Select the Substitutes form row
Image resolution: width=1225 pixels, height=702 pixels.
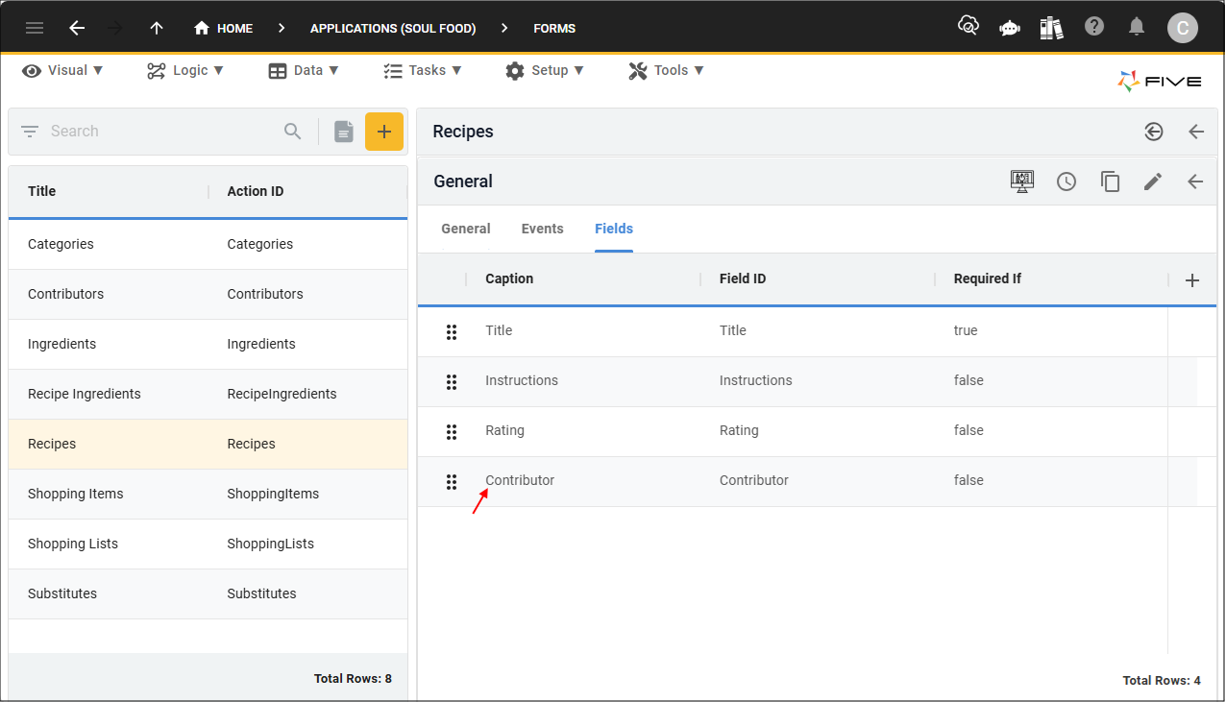(208, 593)
